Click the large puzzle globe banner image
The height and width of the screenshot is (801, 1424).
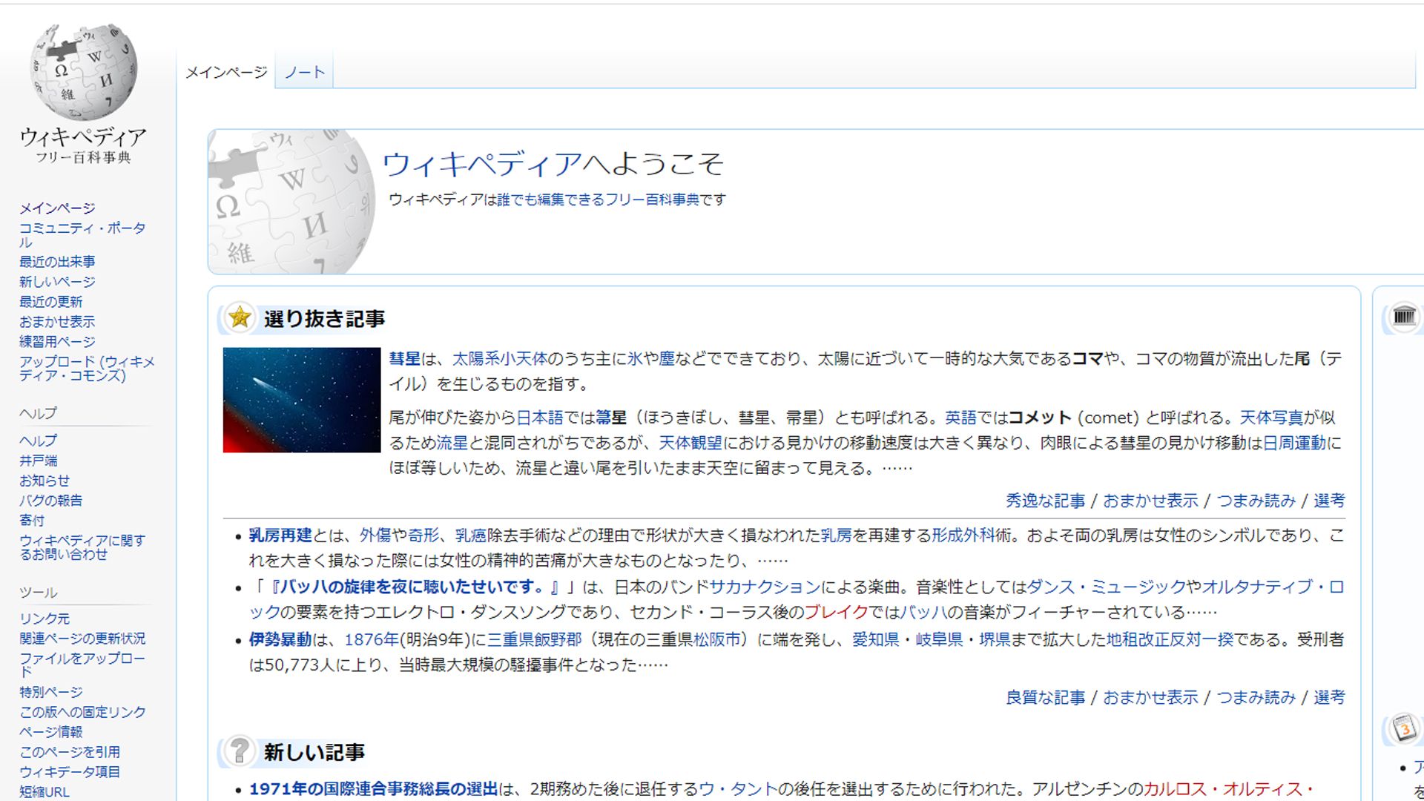[291, 202]
